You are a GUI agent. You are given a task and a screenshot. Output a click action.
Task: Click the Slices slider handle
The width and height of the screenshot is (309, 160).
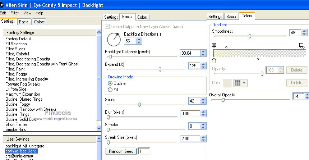(x=139, y=105)
